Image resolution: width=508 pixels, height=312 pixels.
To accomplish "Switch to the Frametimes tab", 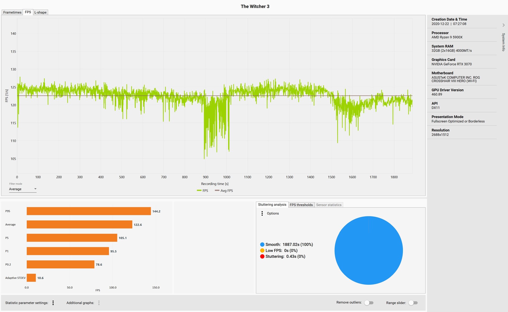I will 12,12.
